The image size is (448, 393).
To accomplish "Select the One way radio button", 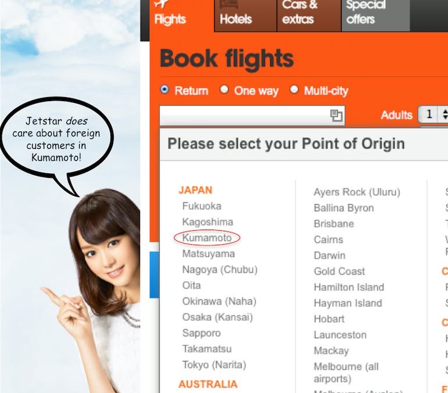I will pyautogui.click(x=224, y=90).
